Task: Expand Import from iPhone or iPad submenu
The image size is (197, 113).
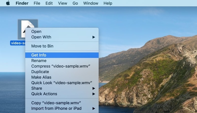Action: click(62, 108)
